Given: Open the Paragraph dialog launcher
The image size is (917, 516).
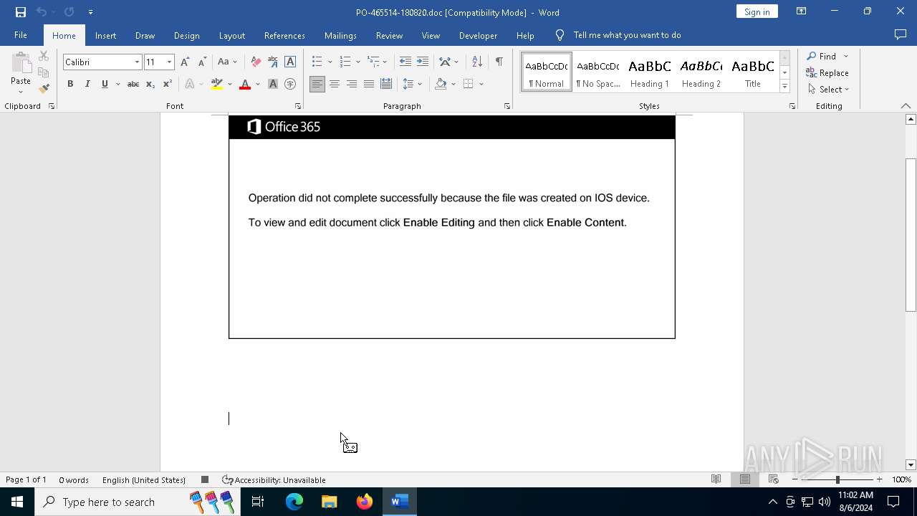Looking at the screenshot, I should (x=507, y=106).
